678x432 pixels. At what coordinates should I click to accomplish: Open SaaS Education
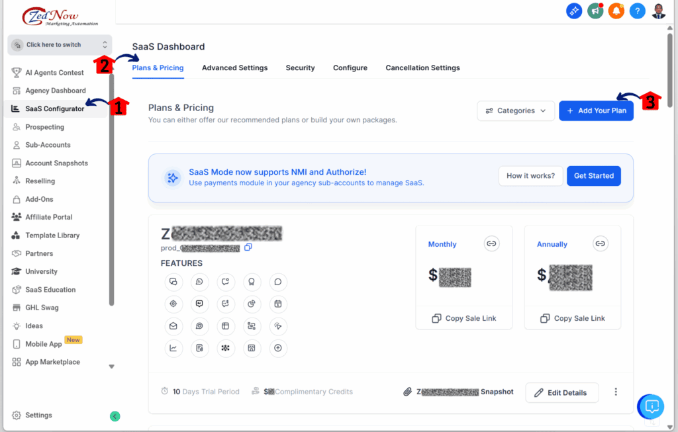[50, 290]
